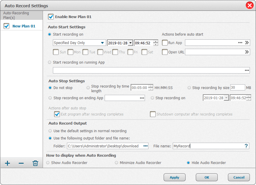Click the double-arrow beside Open URL field
Viewport: 256px width, 185px height.
pos(247,52)
